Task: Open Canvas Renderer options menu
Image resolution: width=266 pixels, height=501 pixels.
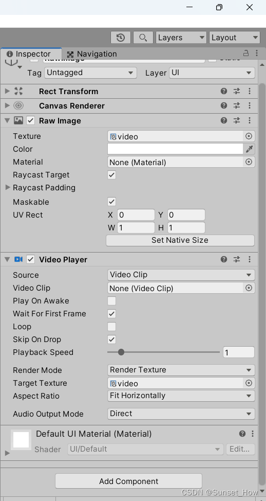Action: [x=250, y=105]
